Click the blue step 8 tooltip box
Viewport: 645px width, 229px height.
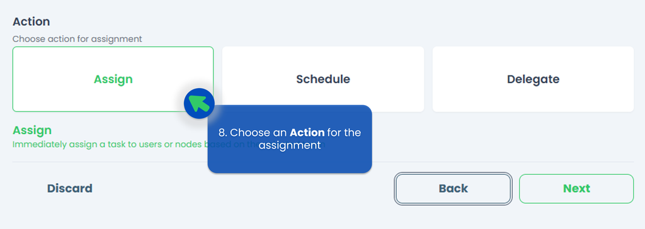point(290,139)
